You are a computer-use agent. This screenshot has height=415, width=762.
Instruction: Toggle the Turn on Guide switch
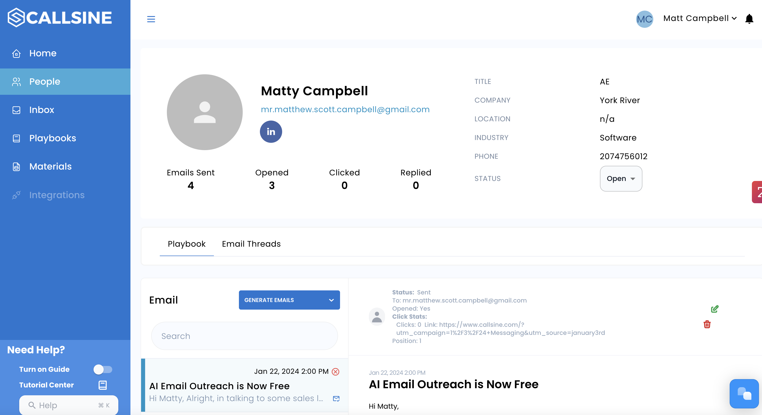[x=103, y=369]
